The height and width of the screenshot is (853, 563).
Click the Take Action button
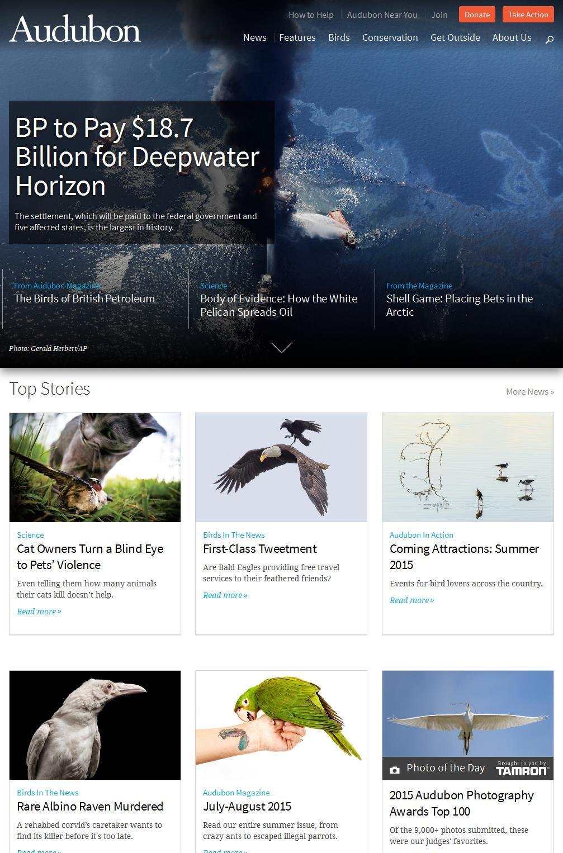[528, 15]
